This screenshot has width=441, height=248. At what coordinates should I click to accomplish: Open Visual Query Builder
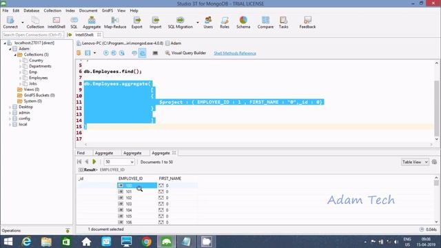185,53
